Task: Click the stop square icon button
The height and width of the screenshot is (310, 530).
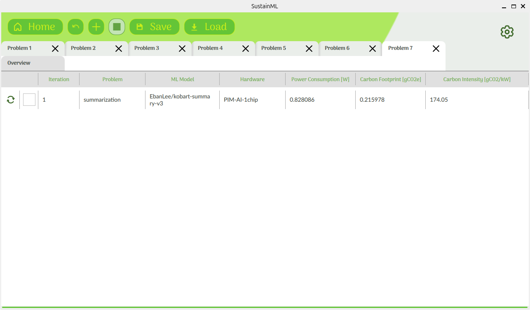Action: click(x=117, y=27)
